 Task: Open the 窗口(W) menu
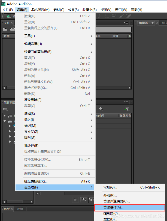[x=121, y=10]
